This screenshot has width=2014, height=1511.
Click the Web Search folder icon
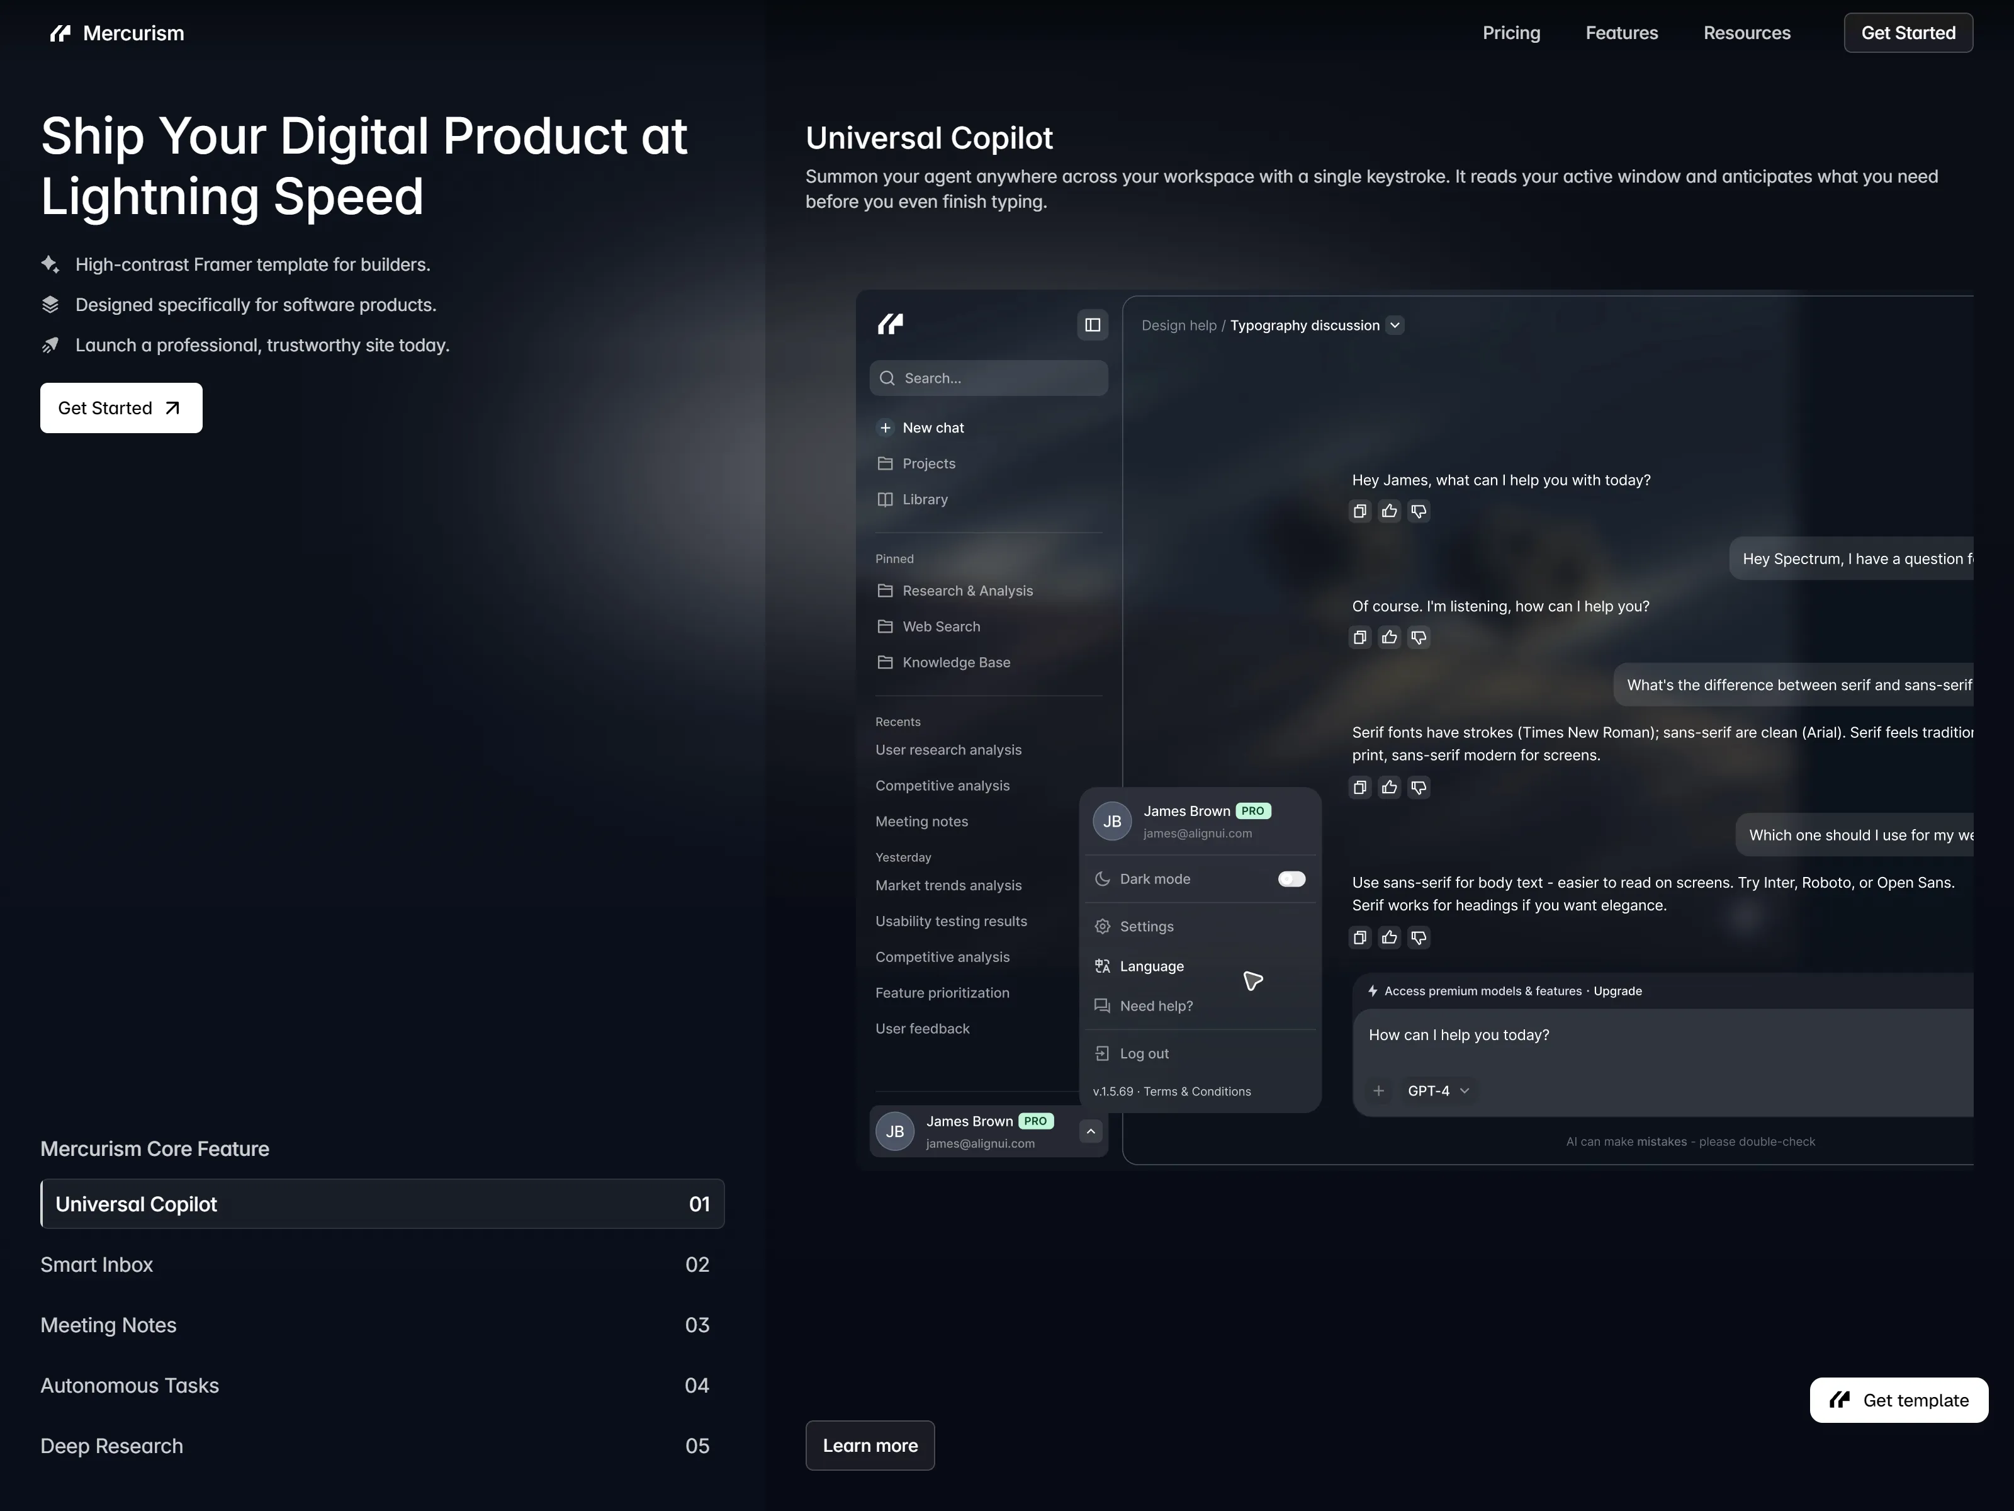[x=885, y=626]
